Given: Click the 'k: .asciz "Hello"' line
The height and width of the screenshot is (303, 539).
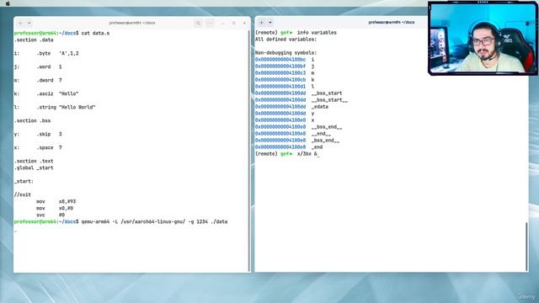Looking at the screenshot, I should tap(46, 93).
